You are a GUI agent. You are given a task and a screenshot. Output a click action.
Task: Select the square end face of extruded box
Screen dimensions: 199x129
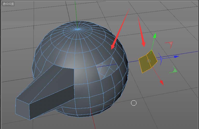[23, 109]
